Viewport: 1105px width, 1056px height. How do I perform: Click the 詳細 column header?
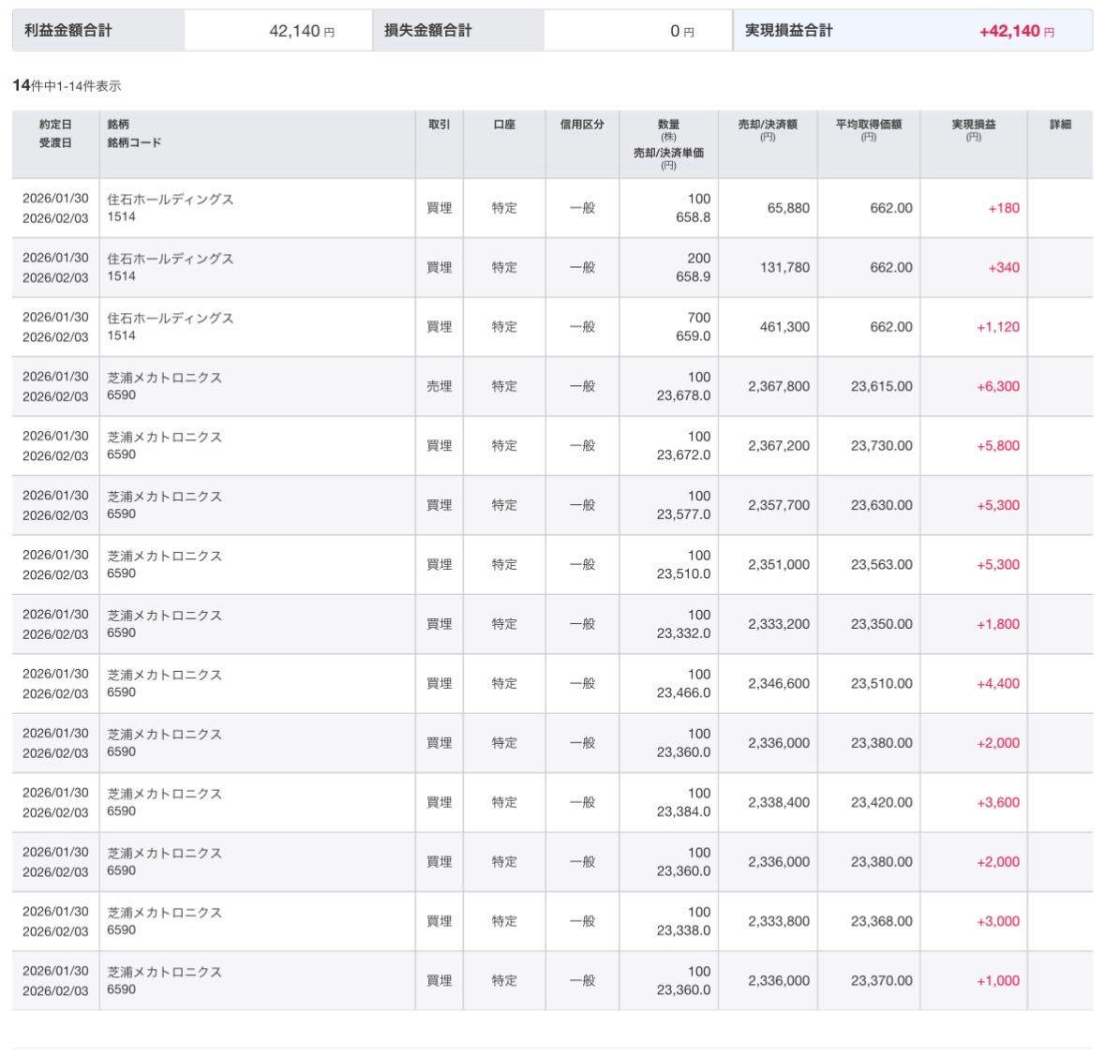point(1060,125)
